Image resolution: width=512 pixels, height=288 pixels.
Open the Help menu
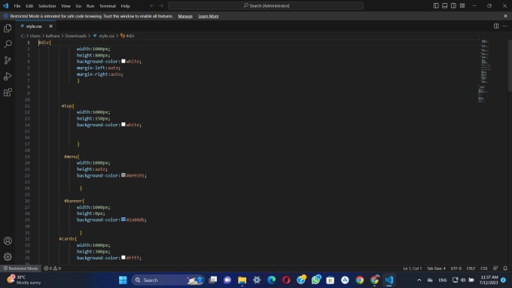126,6
